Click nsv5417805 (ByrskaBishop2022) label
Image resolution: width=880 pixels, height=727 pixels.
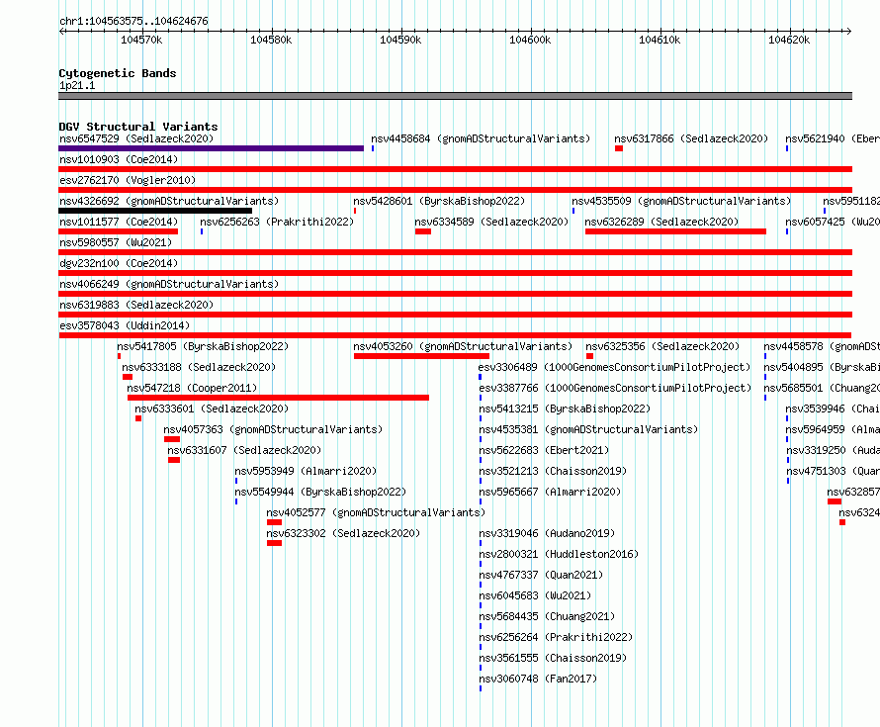[x=203, y=346]
